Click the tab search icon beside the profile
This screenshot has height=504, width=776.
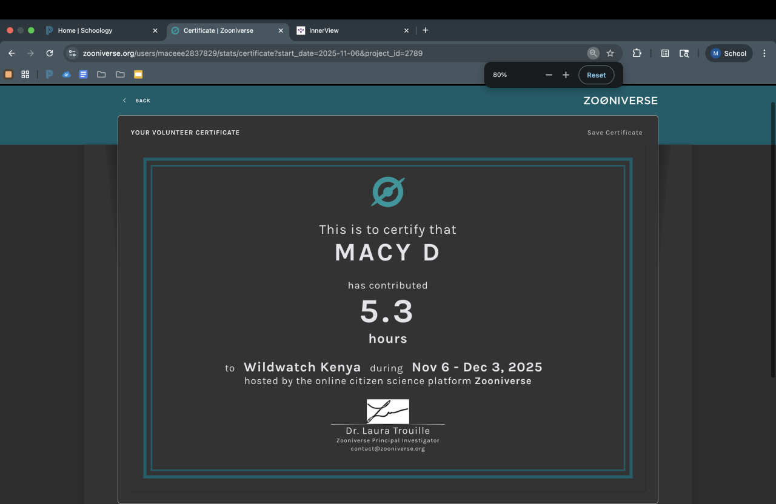(684, 53)
